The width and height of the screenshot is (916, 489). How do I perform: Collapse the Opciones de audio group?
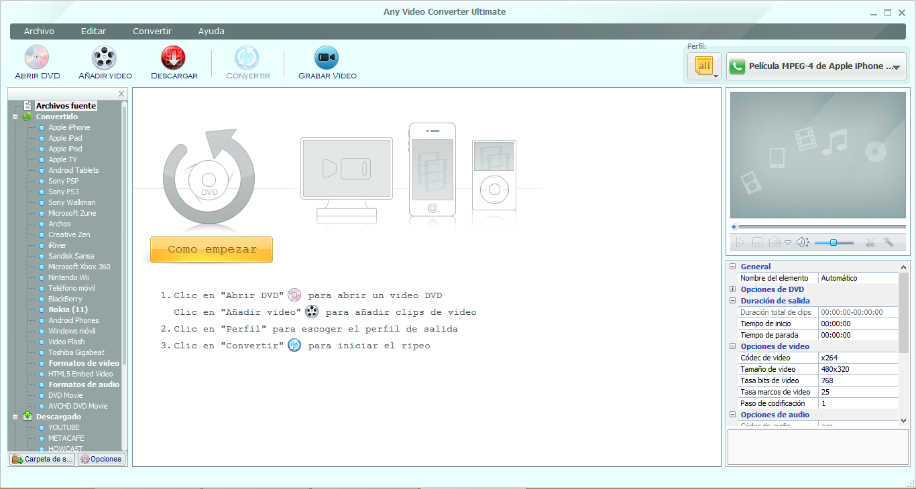(732, 415)
